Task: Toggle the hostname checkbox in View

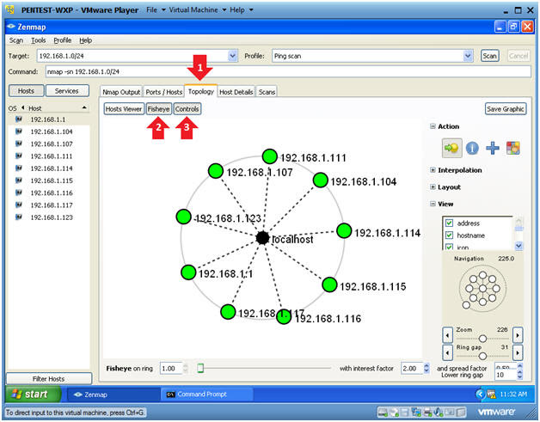Action: coord(449,235)
